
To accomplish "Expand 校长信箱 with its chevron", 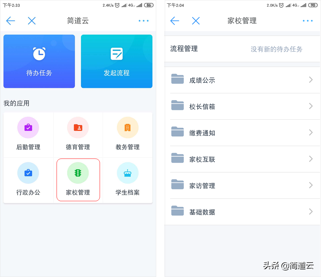I will 311,106.
